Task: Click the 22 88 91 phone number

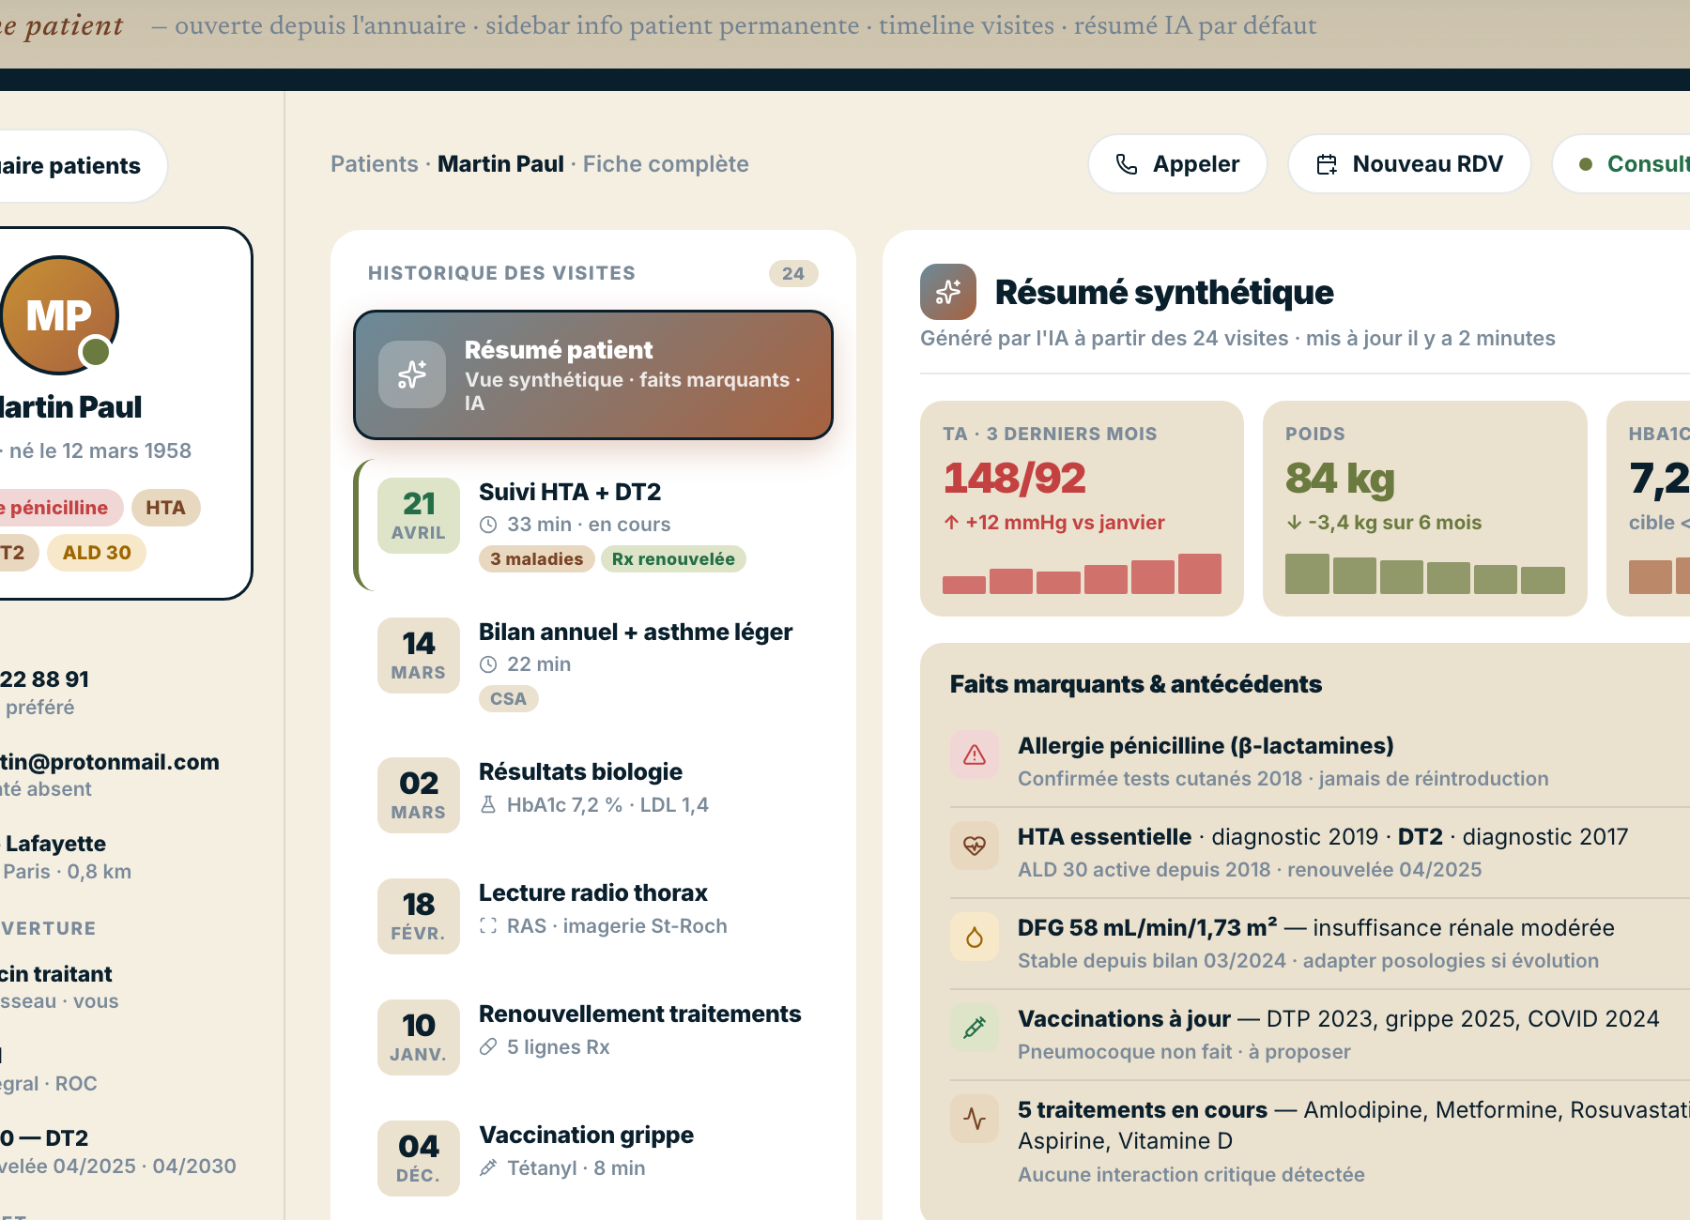Action: 44,679
